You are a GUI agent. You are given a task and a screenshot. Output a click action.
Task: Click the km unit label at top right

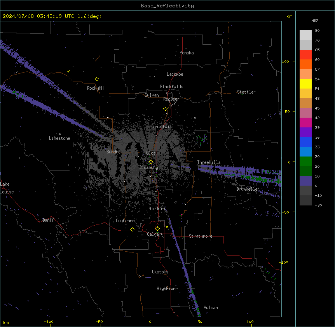pos(290,16)
